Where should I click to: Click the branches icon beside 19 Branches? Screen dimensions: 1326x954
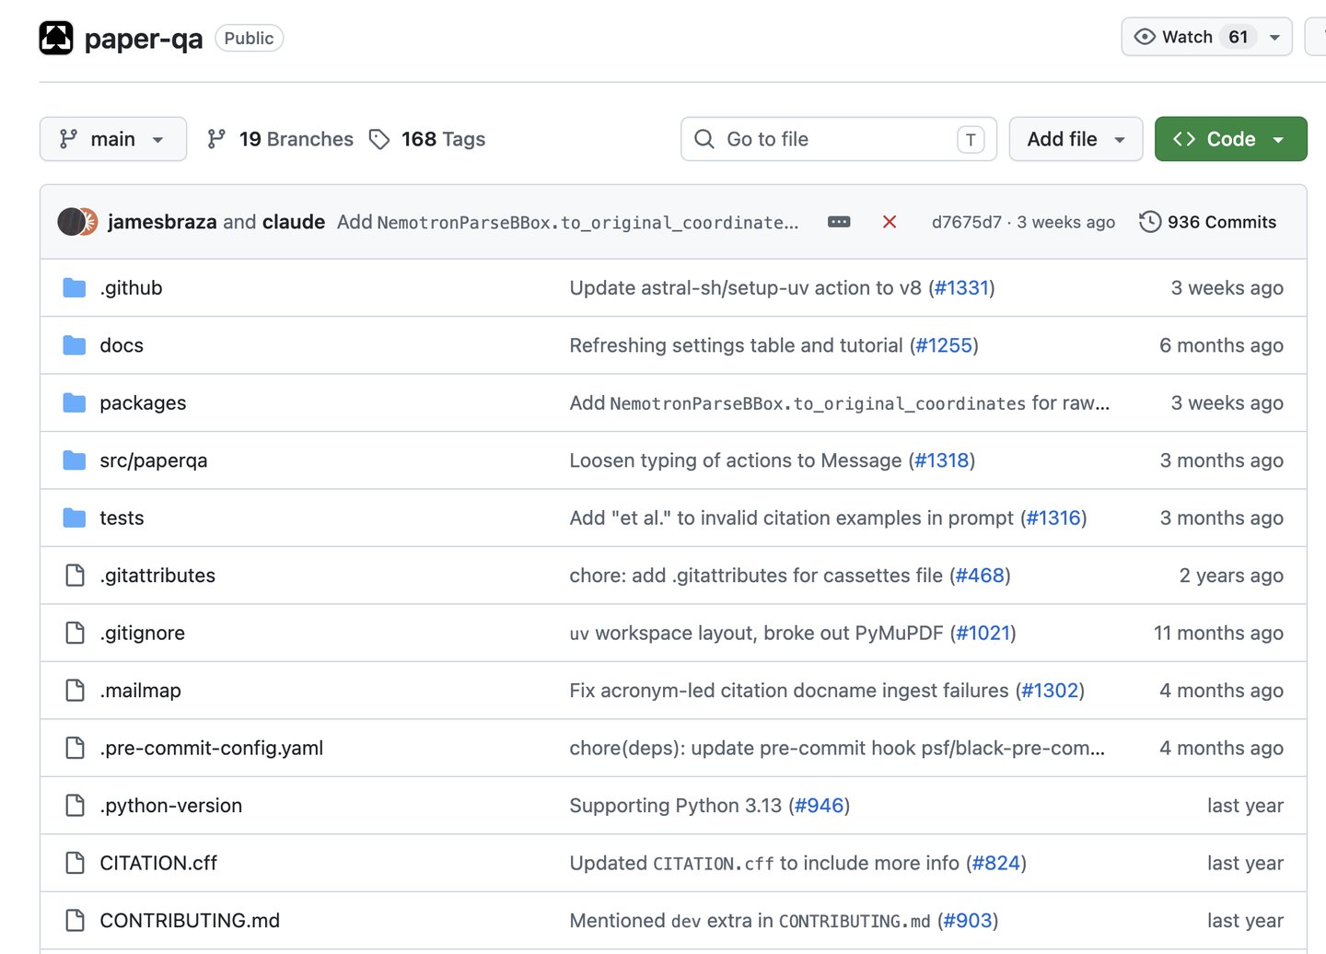click(216, 139)
